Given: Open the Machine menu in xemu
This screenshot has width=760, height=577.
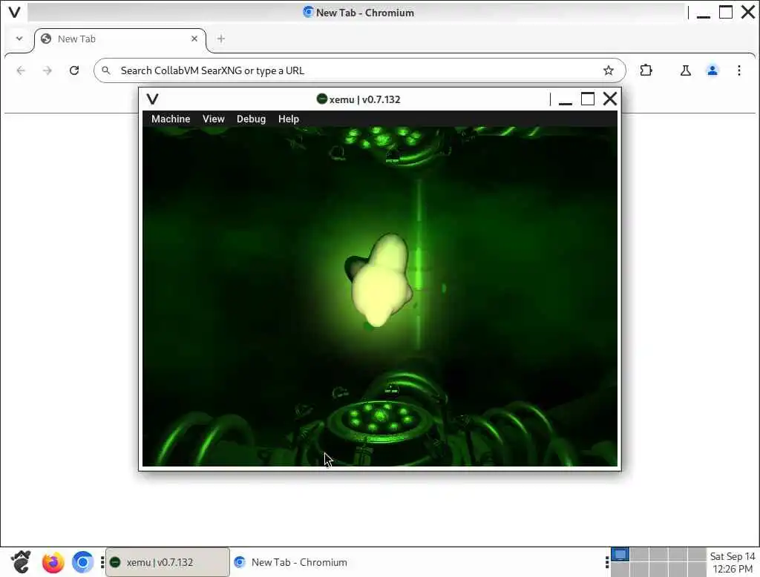Looking at the screenshot, I should click(x=171, y=119).
